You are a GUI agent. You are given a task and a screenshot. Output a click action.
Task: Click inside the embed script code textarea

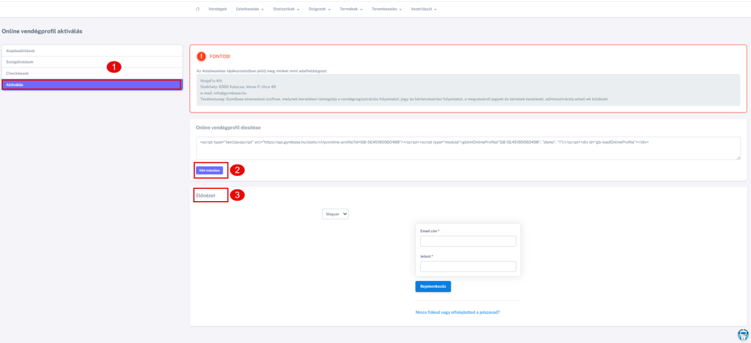click(468, 148)
